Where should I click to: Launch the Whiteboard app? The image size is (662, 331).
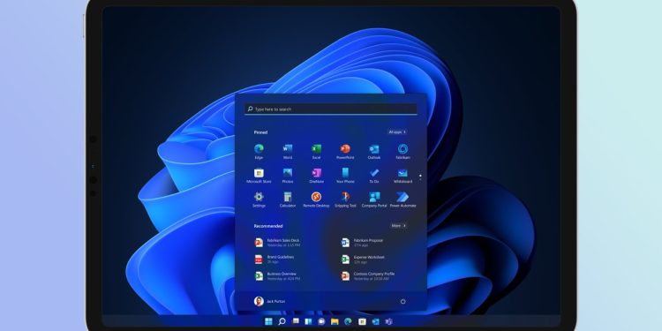(402, 176)
